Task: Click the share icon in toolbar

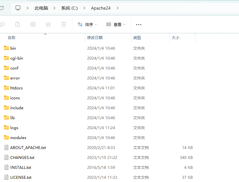Action: pos(48,24)
